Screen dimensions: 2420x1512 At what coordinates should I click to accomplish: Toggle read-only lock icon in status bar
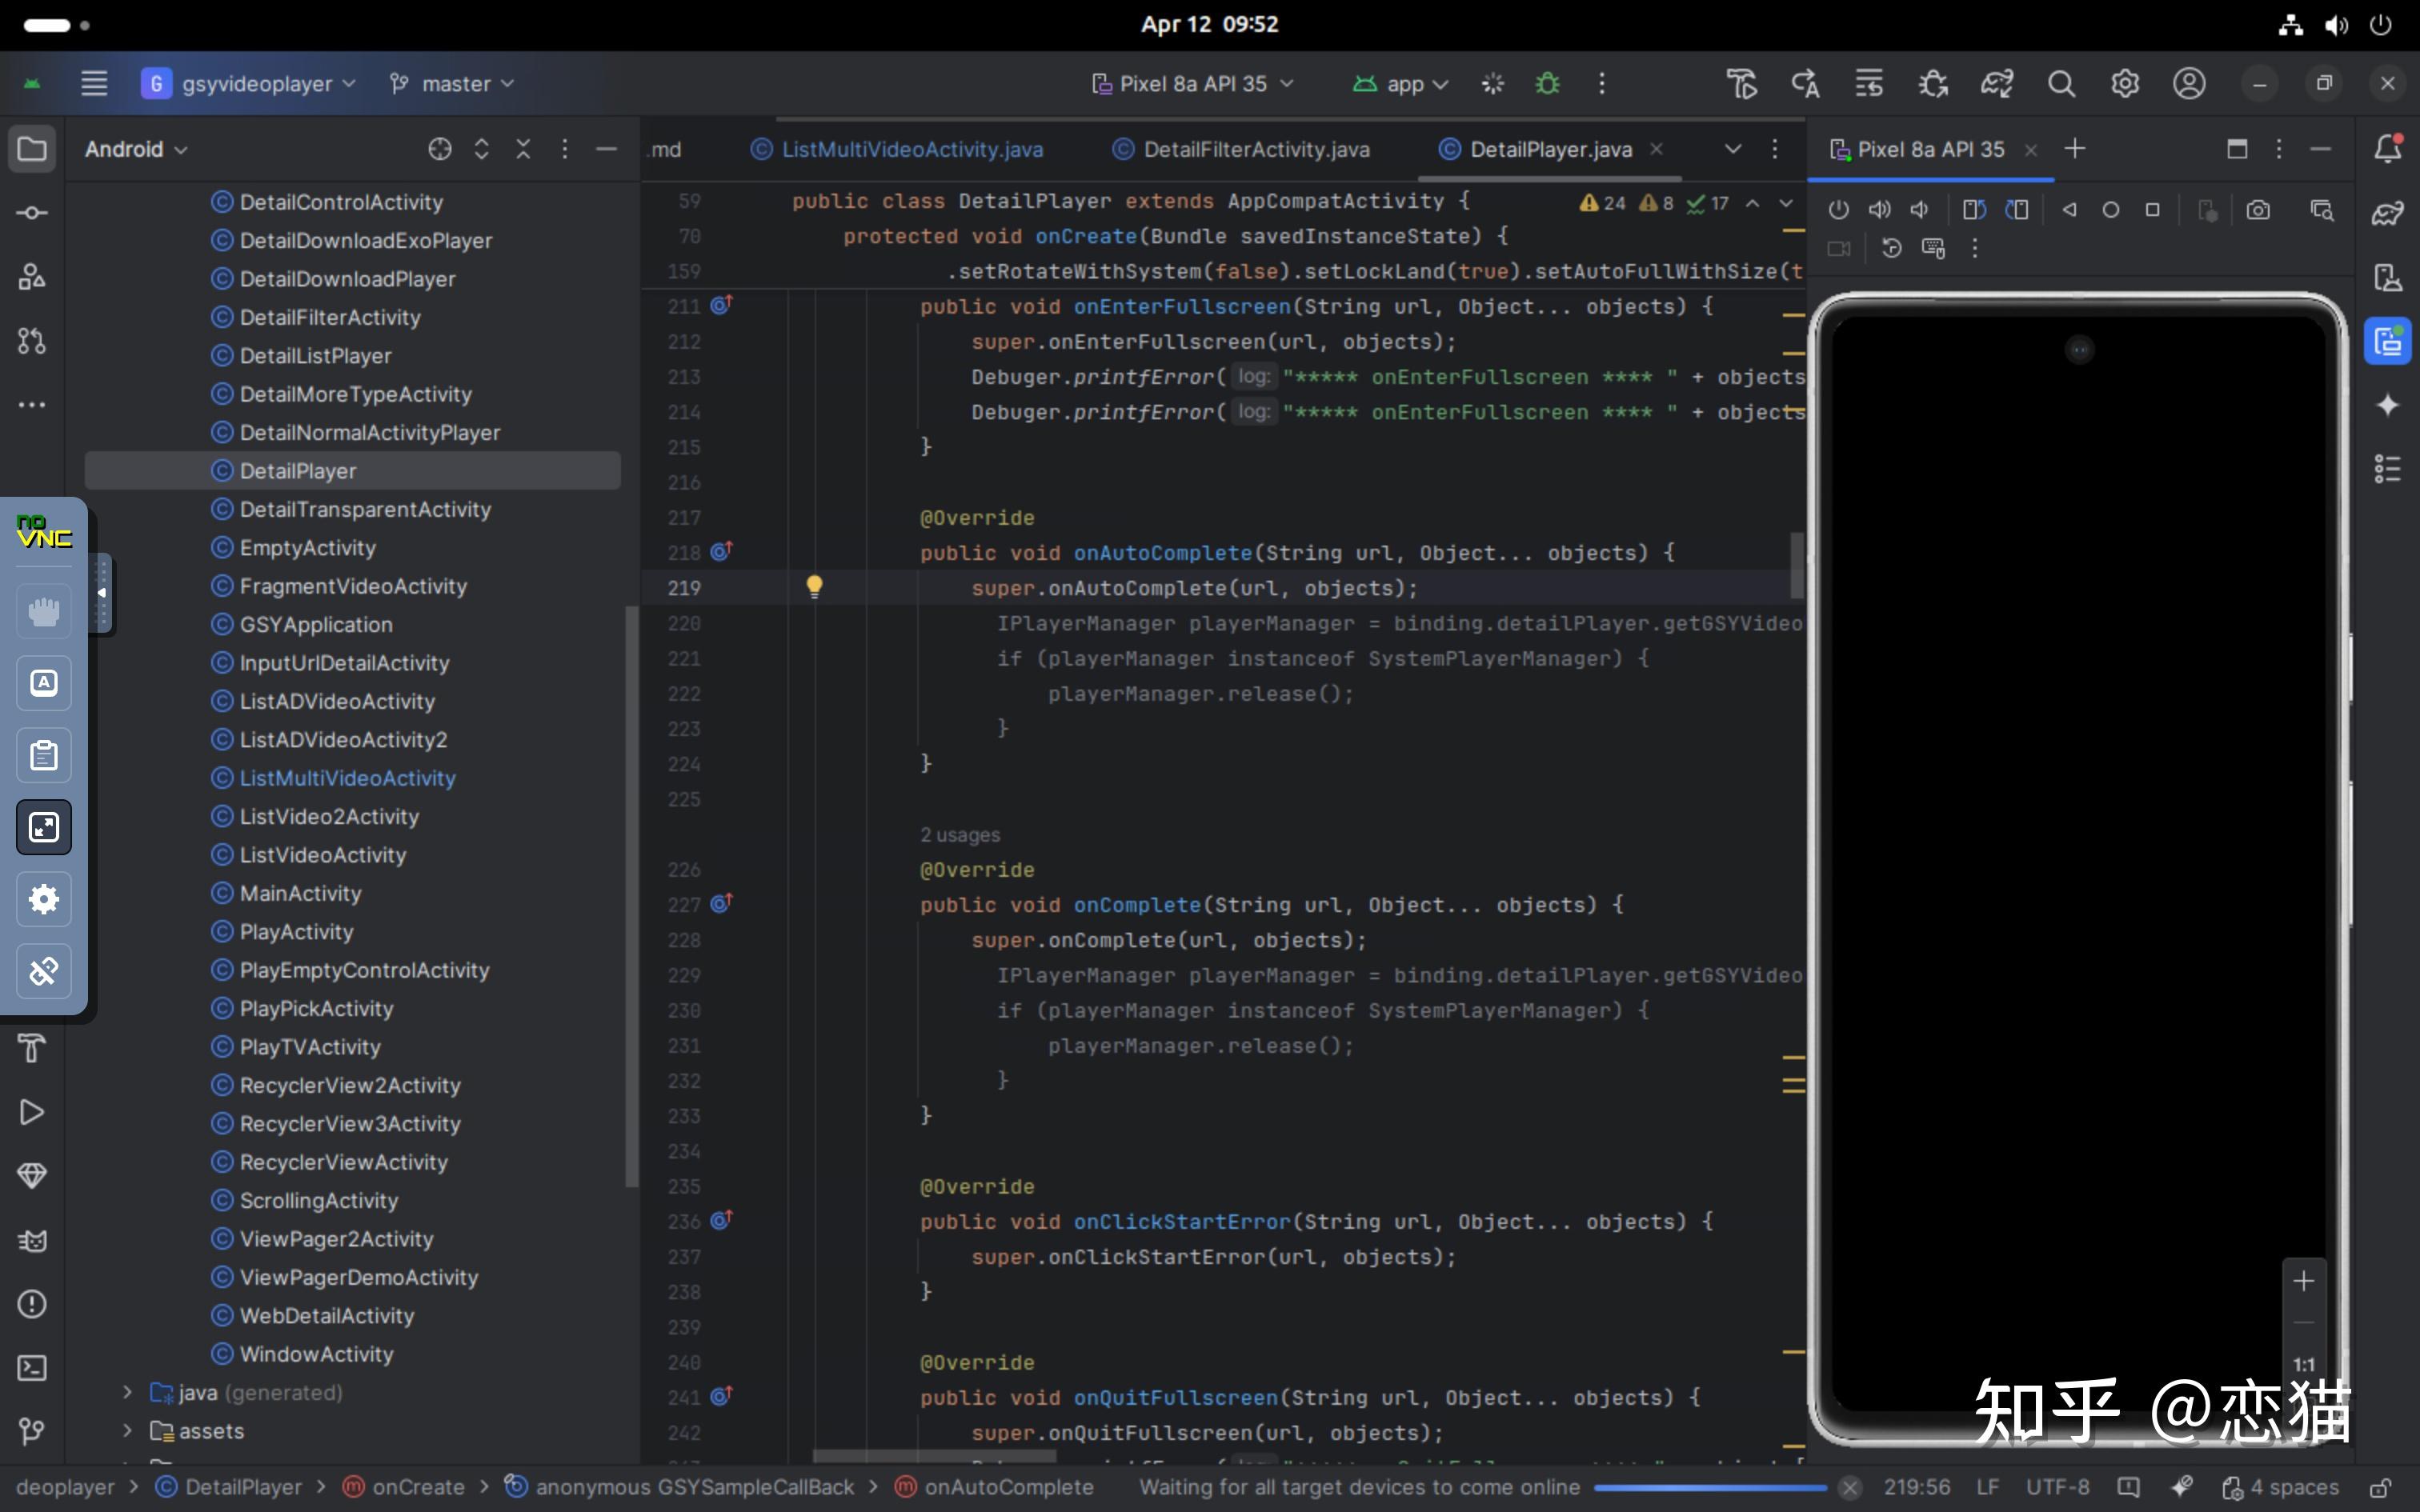(2381, 1487)
